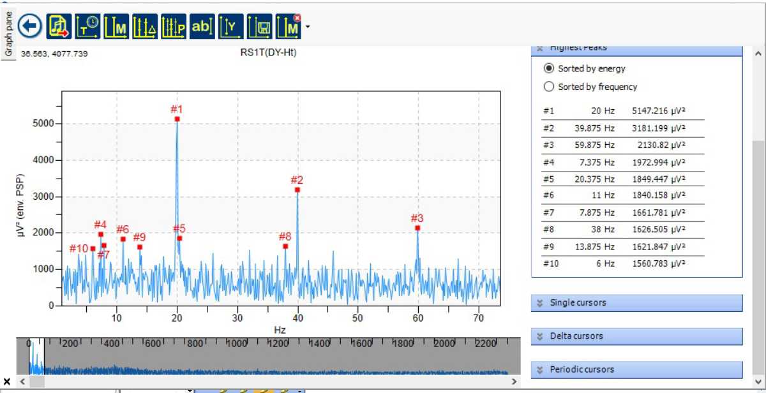Click the peak row '20.375 Hz 1849.447 µV²'
Screen dimensions: 766x393
622,179
